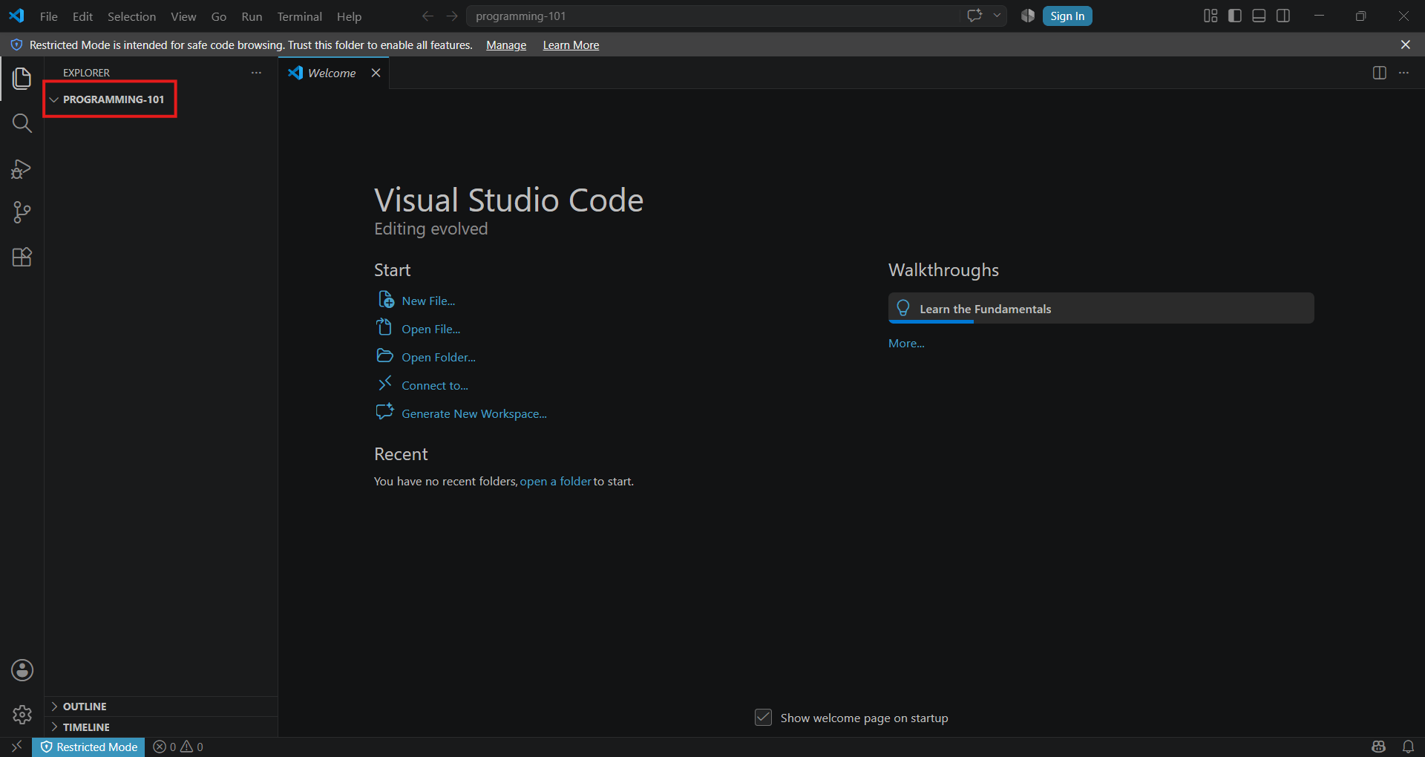Image resolution: width=1425 pixels, height=757 pixels.
Task: Open the Extensions view icon
Action: click(x=22, y=258)
